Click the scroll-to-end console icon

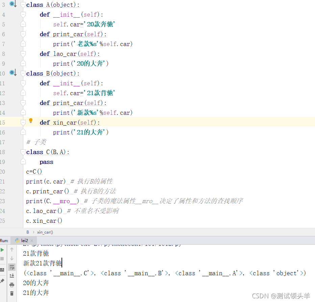(x=12, y=276)
